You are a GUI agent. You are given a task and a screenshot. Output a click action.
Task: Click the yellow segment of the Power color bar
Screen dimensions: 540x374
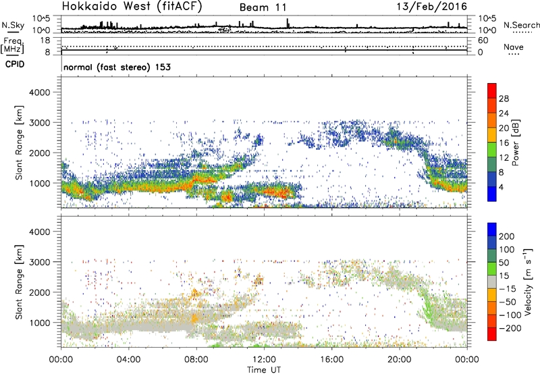(492, 134)
